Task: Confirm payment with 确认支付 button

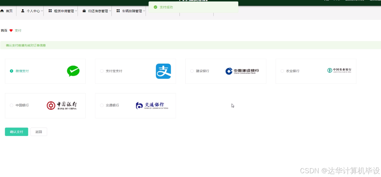Action: click(x=17, y=132)
